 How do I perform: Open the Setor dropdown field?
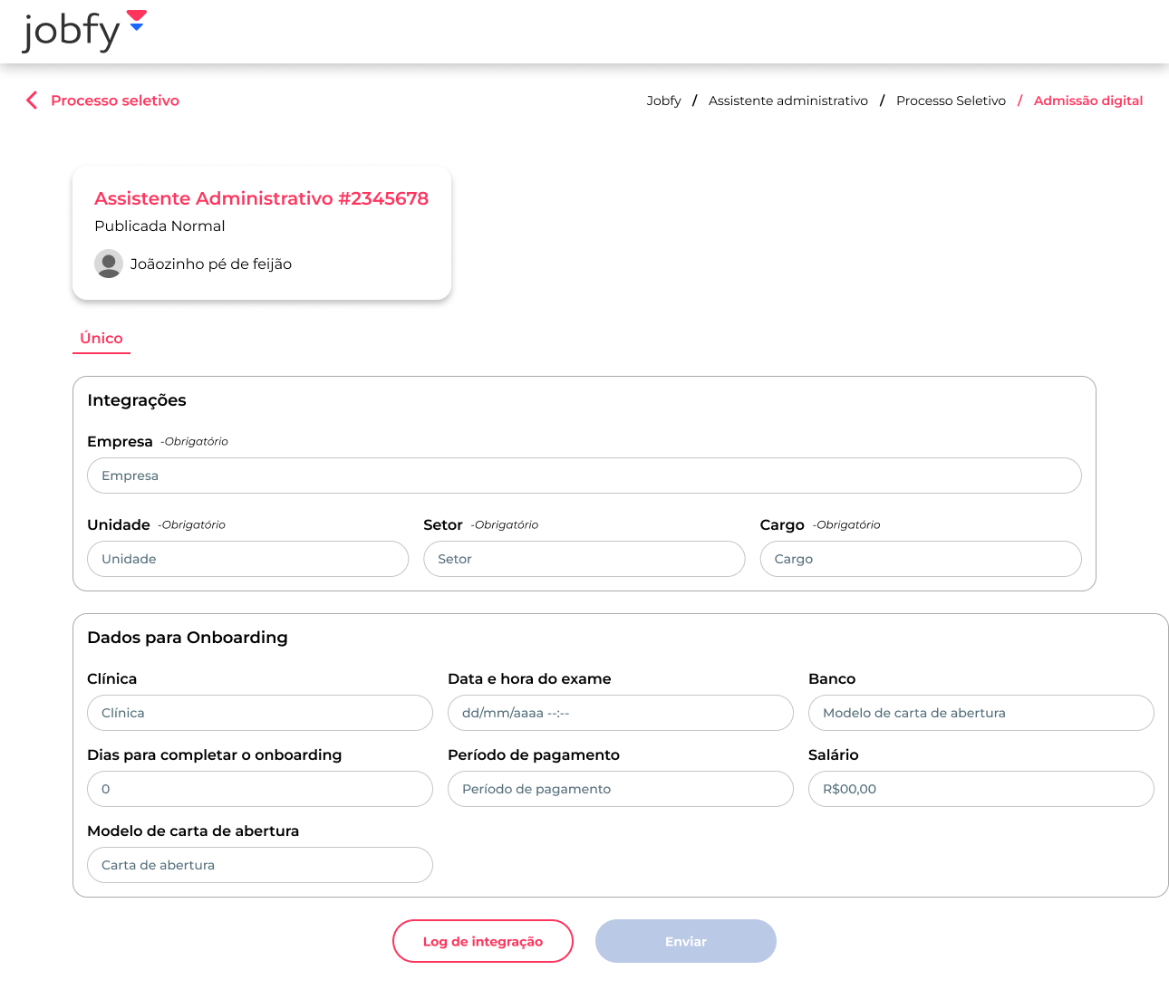click(x=584, y=559)
